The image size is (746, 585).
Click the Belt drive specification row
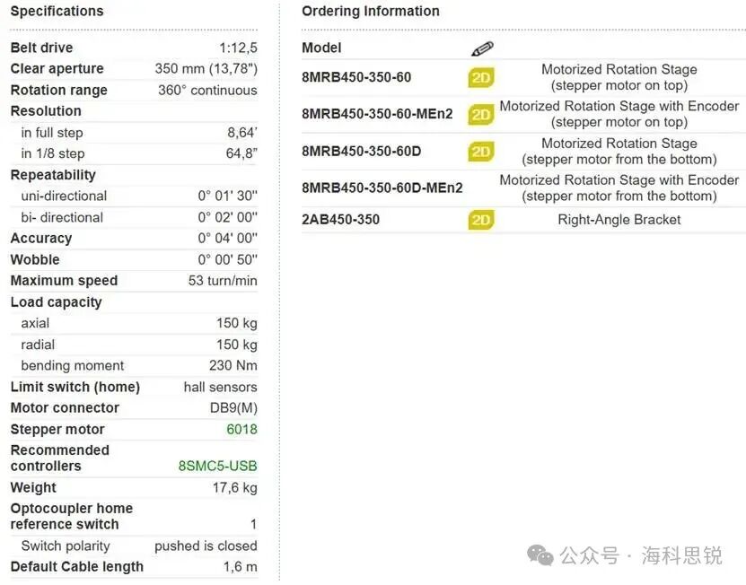point(134,48)
